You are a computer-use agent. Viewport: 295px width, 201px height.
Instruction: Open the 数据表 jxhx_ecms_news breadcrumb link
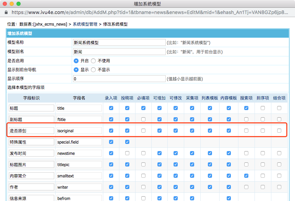pos(43,24)
